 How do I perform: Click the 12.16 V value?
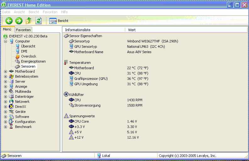(x=133, y=137)
